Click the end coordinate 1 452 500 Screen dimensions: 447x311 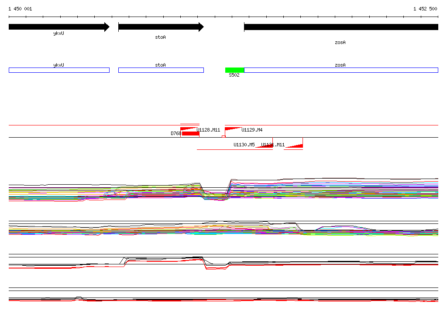425,9
